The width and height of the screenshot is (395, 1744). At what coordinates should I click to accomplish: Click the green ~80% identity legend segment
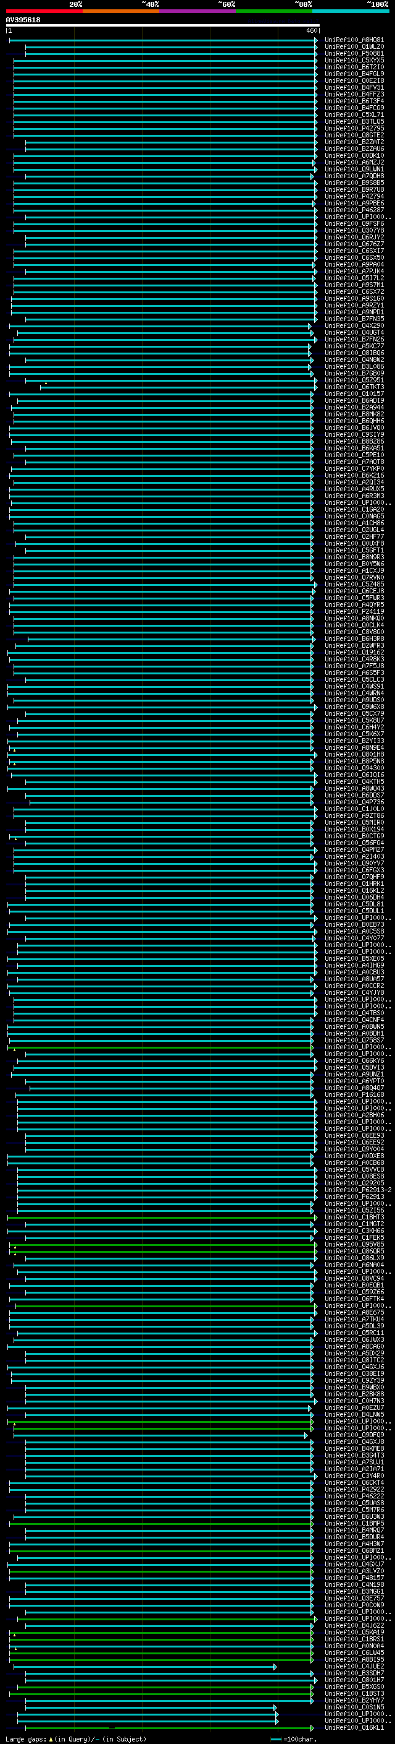tap(274, 11)
